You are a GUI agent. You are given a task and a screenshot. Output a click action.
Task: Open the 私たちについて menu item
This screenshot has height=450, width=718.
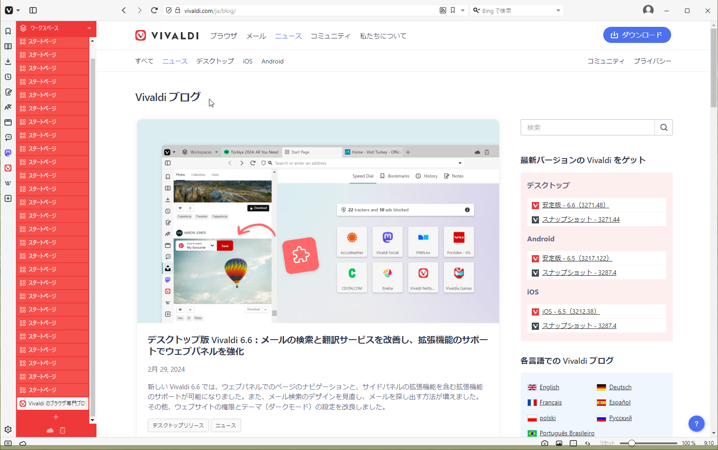tap(383, 36)
